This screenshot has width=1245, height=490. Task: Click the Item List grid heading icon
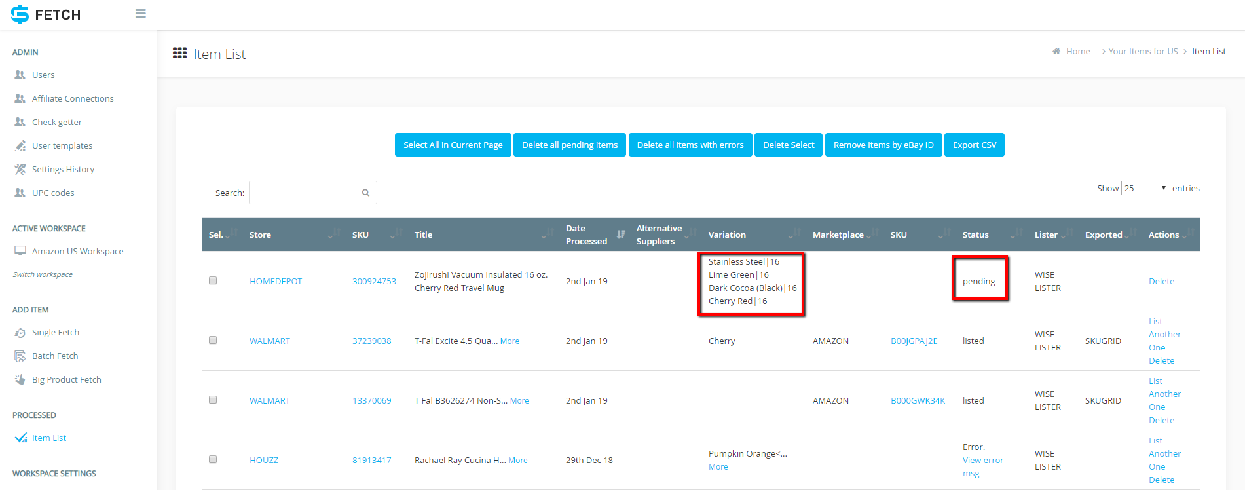click(x=179, y=53)
